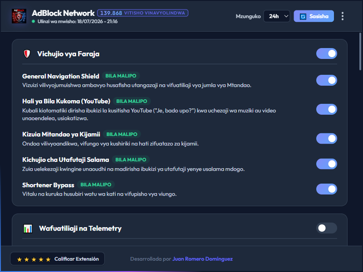Open the Mzunguko 24h dropdown
The image size is (363, 272).
(277, 16)
